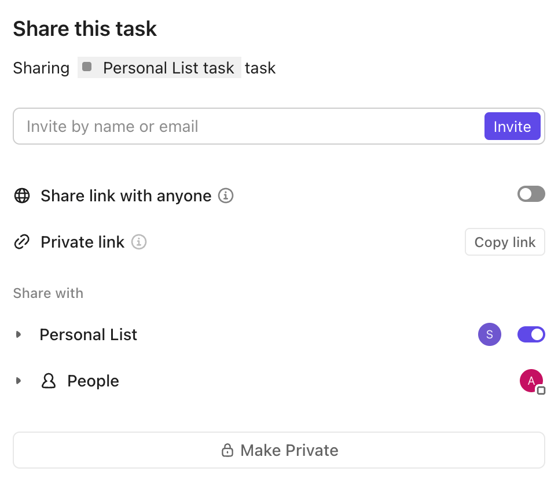Click the info icon beside Private link

pyautogui.click(x=139, y=242)
